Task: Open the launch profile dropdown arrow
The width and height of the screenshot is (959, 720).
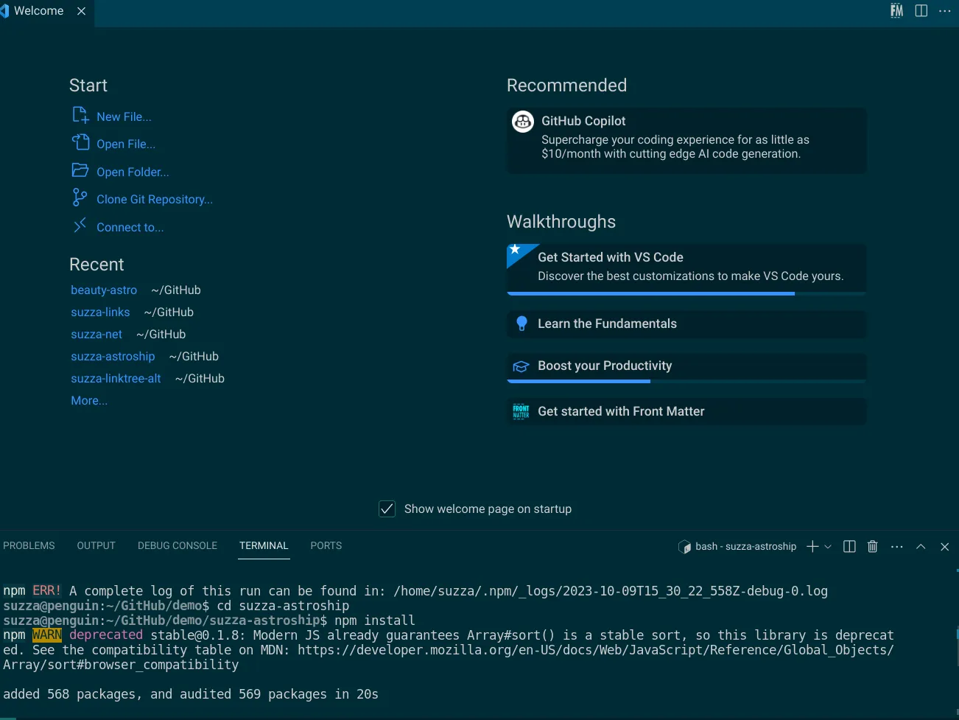Action: 828,547
